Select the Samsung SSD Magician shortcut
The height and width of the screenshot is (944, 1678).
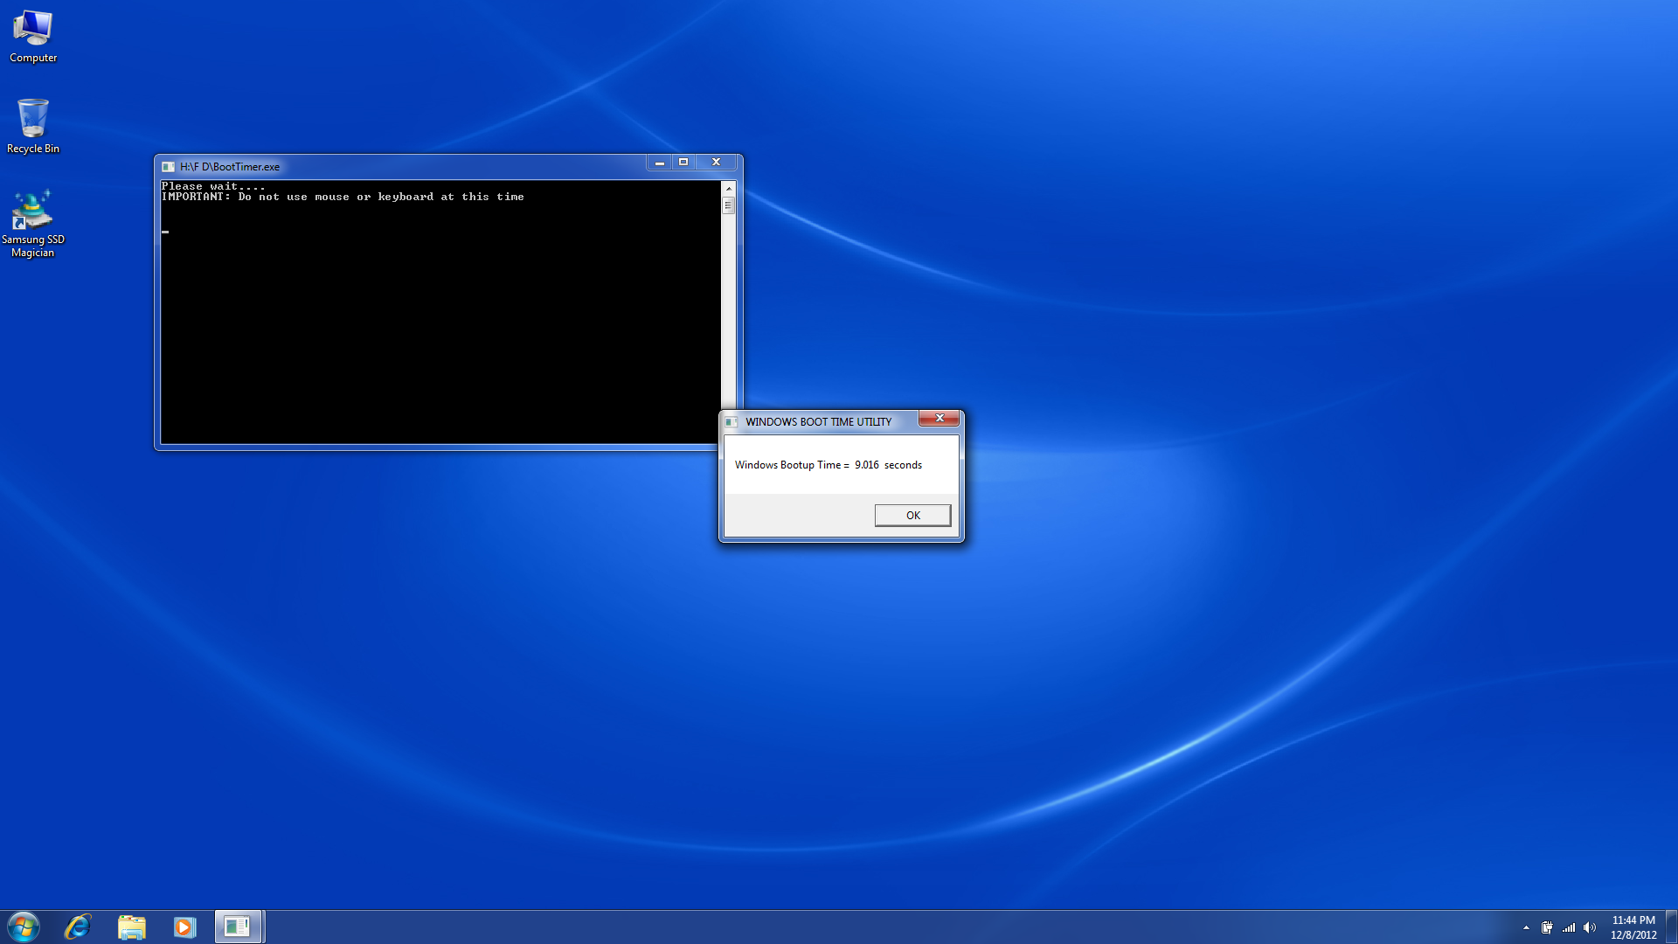tap(33, 224)
